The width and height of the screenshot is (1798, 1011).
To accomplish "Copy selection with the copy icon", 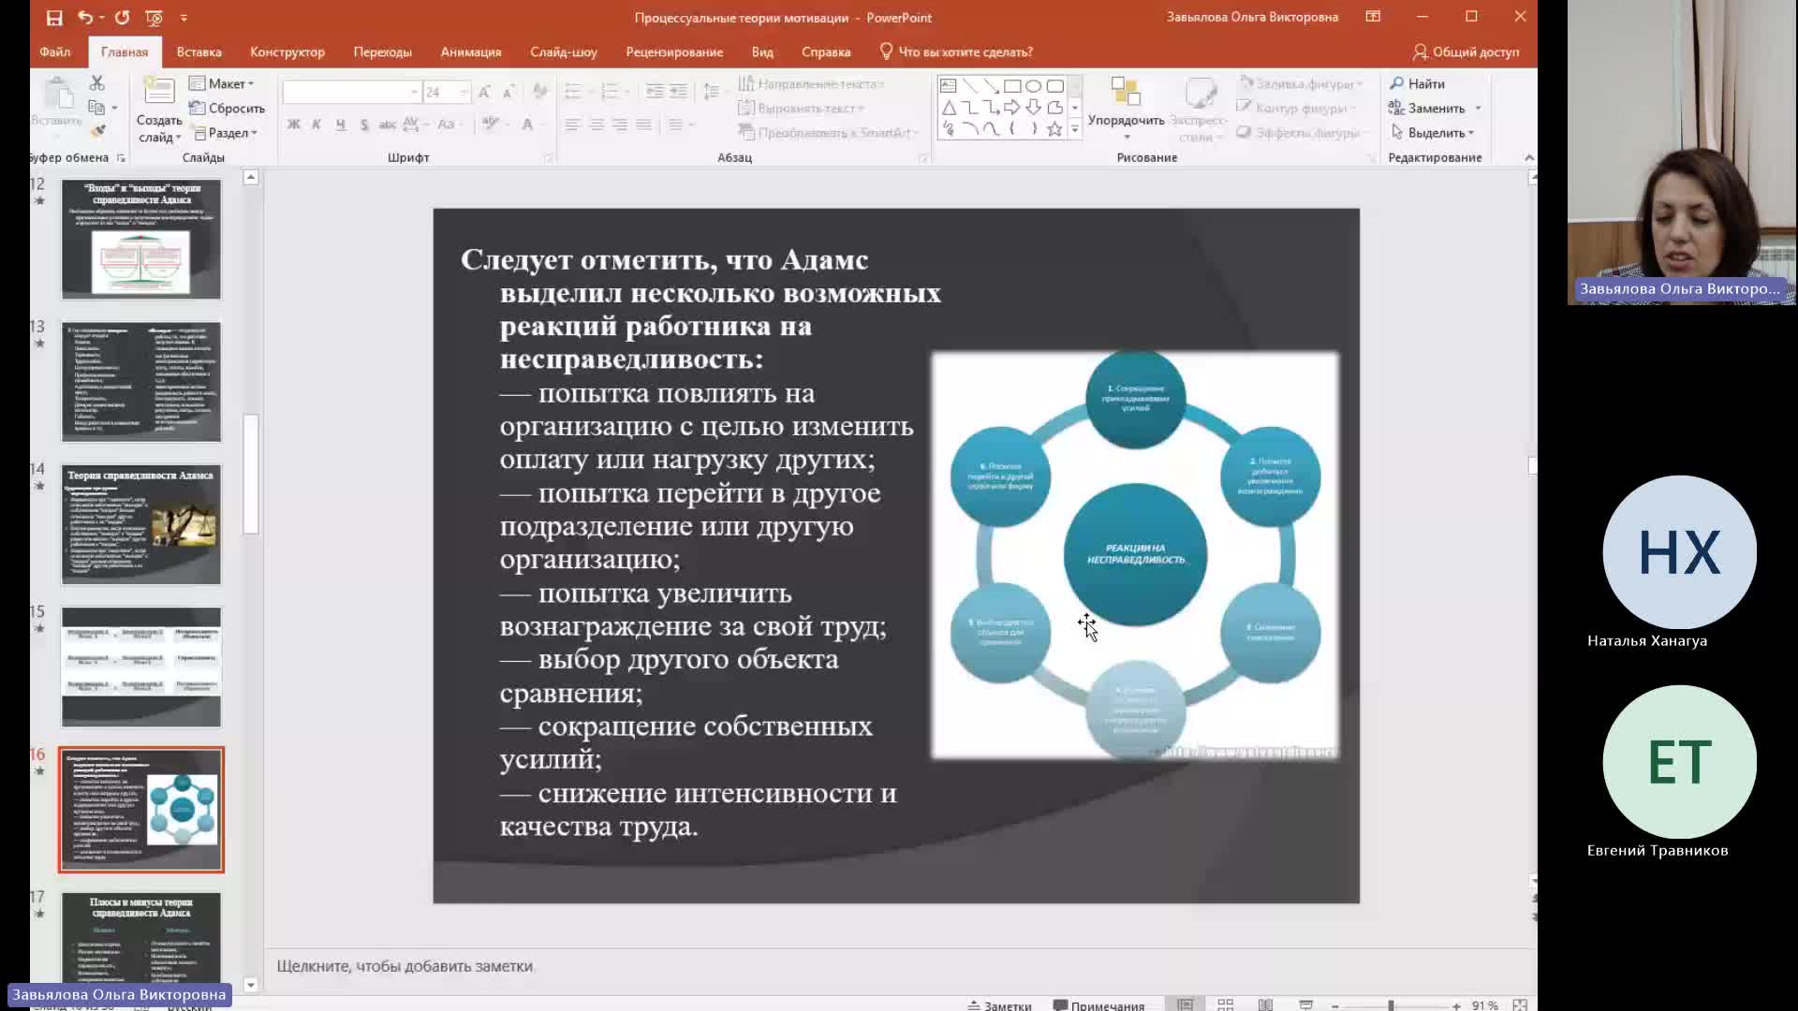I will tap(96, 108).
